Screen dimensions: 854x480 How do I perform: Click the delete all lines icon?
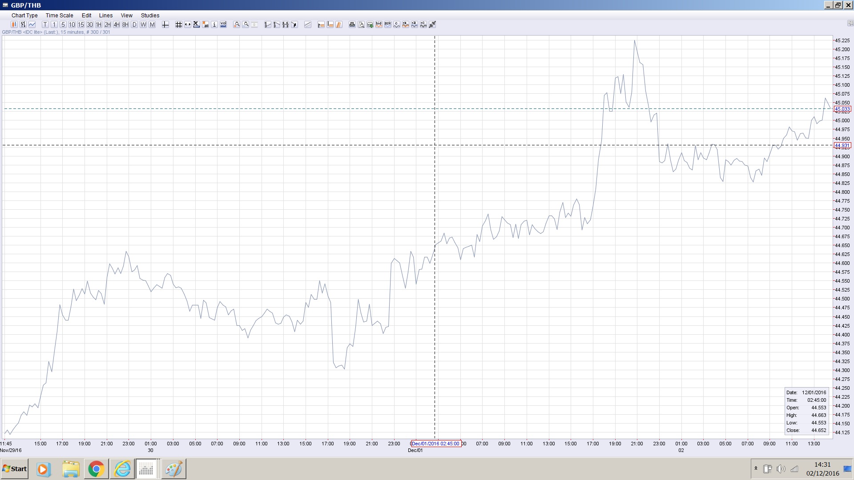pyautogui.click(x=205, y=24)
